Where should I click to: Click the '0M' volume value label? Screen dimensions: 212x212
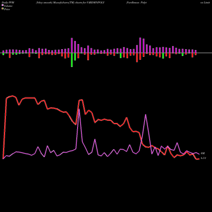[x=203, y=153]
